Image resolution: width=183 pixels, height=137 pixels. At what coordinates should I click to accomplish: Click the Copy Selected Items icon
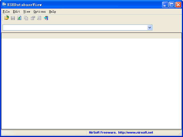(x=26, y=18)
